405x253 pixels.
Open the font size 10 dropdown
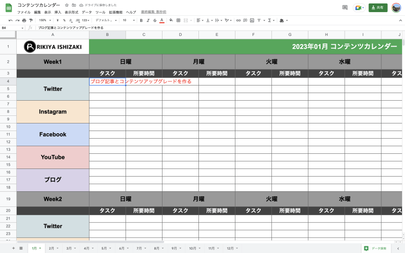point(129,20)
